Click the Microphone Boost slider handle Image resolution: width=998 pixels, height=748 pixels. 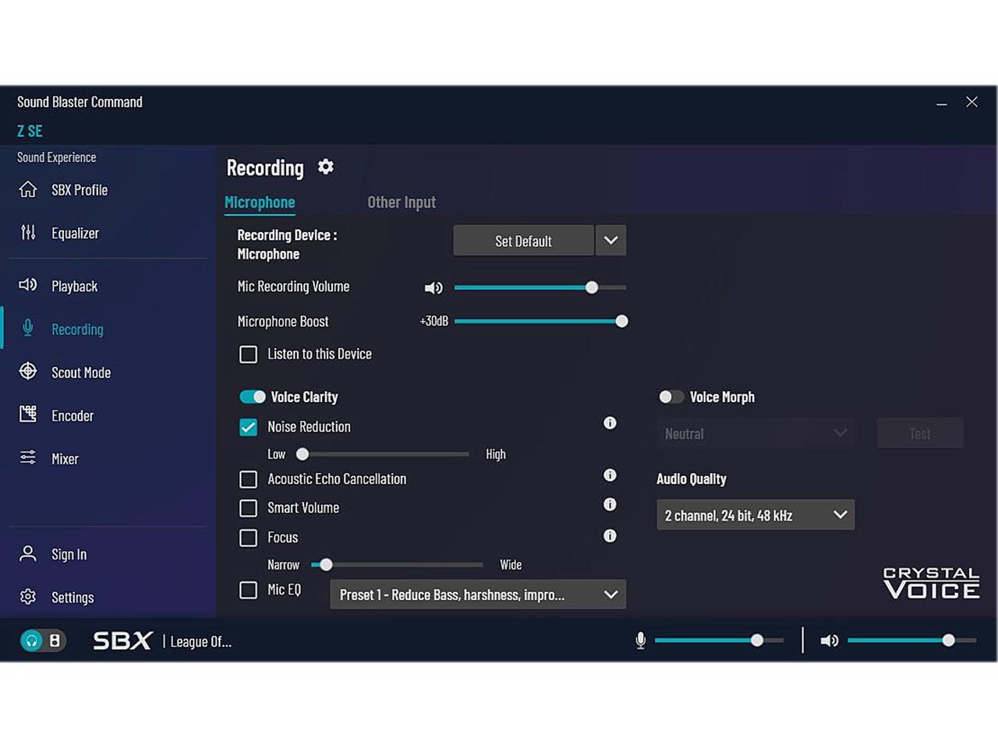pyautogui.click(x=621, y=321)
